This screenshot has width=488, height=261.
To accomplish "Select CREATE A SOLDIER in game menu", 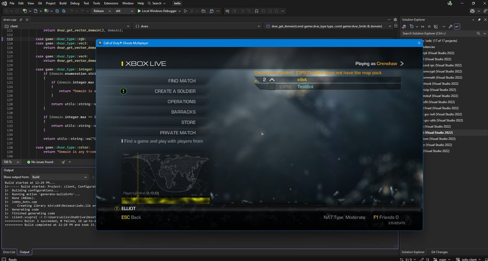I will (175, 91).
